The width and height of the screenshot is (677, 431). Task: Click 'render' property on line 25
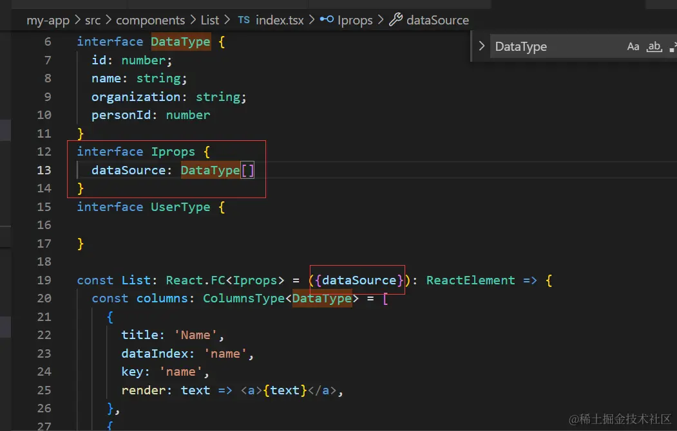144,390
